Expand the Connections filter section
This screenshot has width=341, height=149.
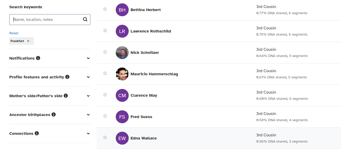coord(88,134)
